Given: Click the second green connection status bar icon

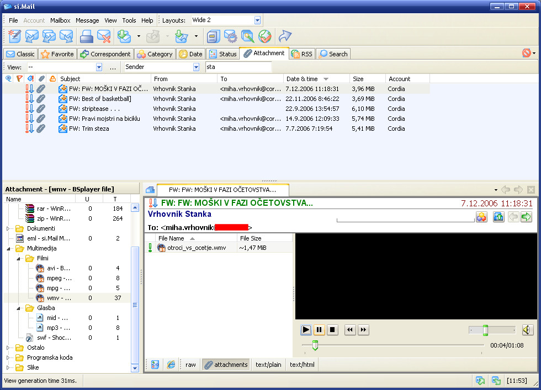Looking at the screenshot, I should tap(496, 381).
